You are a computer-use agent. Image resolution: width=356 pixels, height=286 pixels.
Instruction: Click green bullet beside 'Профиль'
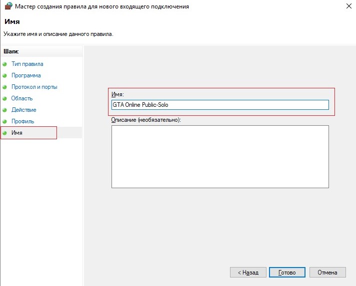point(5,122)
